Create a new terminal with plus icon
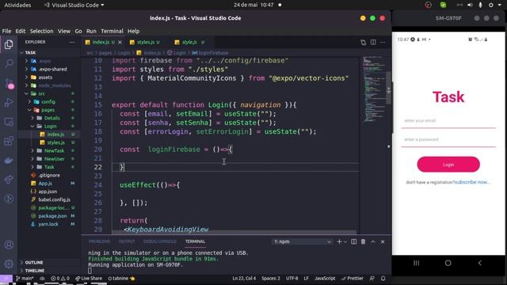 (x=339, y=241)
